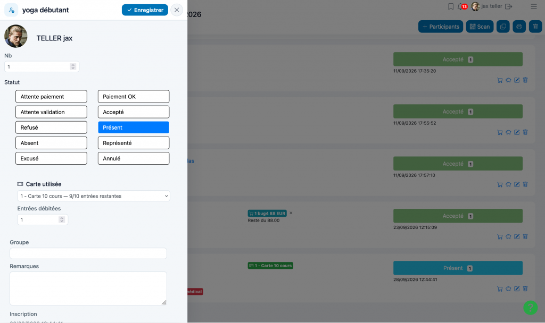545x323 pixels.
Task: Remove the '1 bug4 88 EUR' tag
Action: [291, 213]
